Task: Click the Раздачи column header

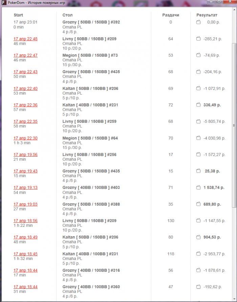Action: (x=170, y=15)
